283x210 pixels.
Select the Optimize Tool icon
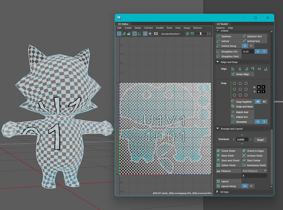[x=244, y=36]
